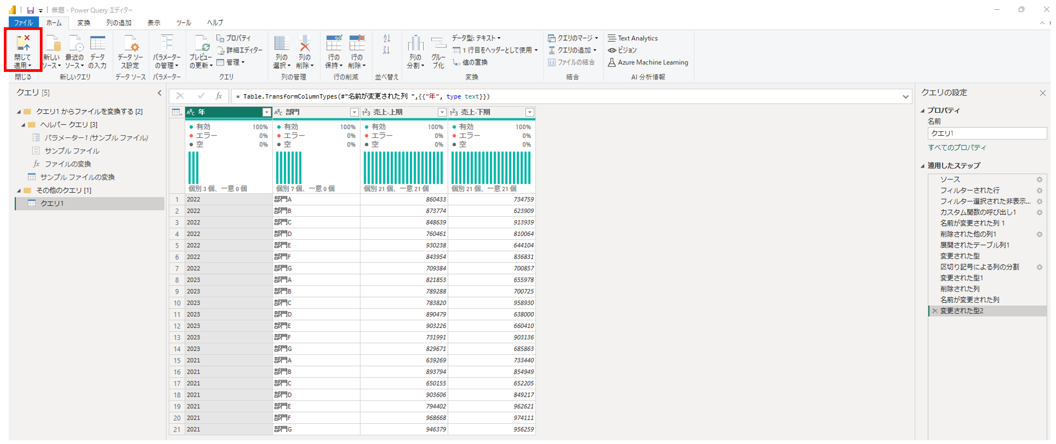Switch to the 変換 tab

(x=84, y=23)
